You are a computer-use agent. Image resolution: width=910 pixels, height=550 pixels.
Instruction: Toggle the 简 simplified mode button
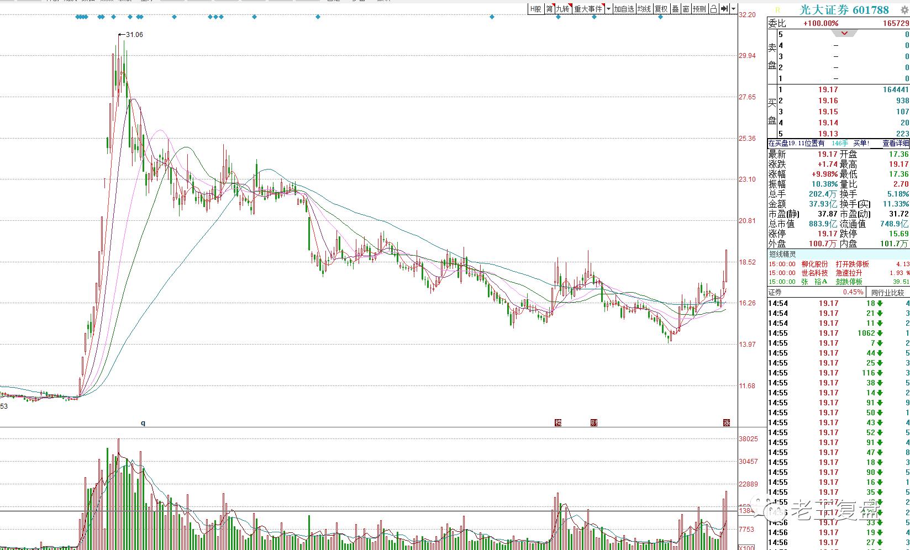point(550,9)
